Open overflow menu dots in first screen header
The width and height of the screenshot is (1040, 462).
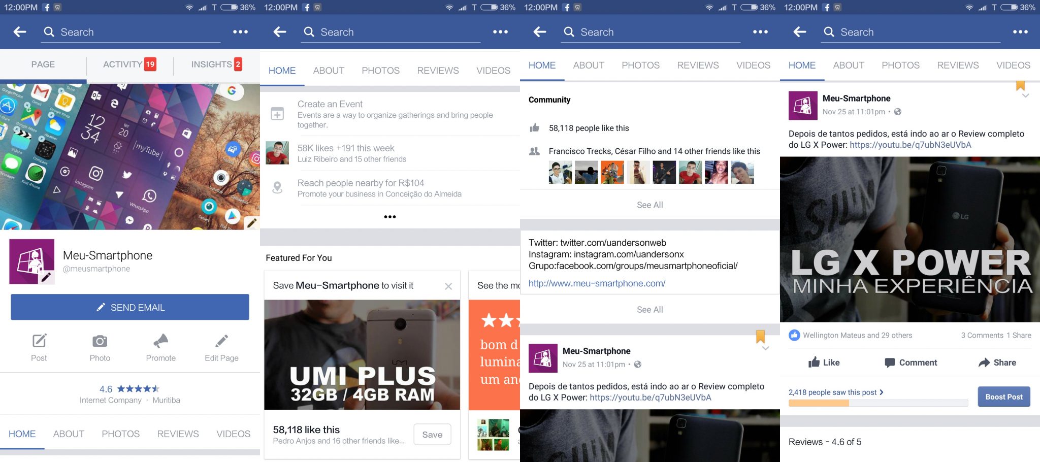click(x=240, y=31)
